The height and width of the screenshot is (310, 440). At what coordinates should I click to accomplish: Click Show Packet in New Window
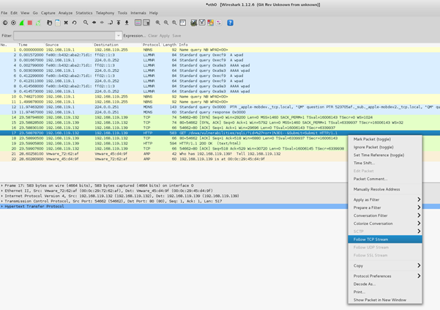click(379, 300)
